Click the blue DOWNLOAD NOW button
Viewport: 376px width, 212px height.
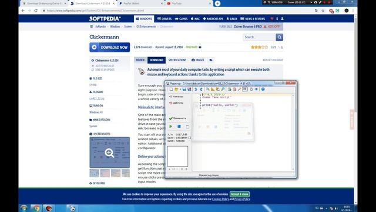[110, 47]
